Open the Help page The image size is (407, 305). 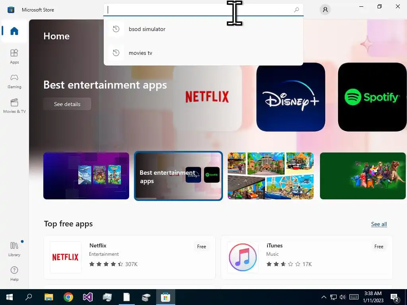tap(14, 274)
